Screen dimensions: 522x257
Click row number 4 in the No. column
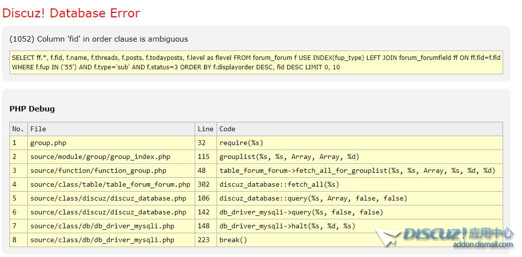pos(19,184)
